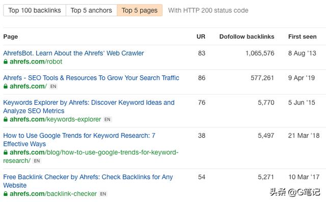Screen dimensions: 326x202
Task: Click the Dofollow backlinks column header
Action: (247, 37)
